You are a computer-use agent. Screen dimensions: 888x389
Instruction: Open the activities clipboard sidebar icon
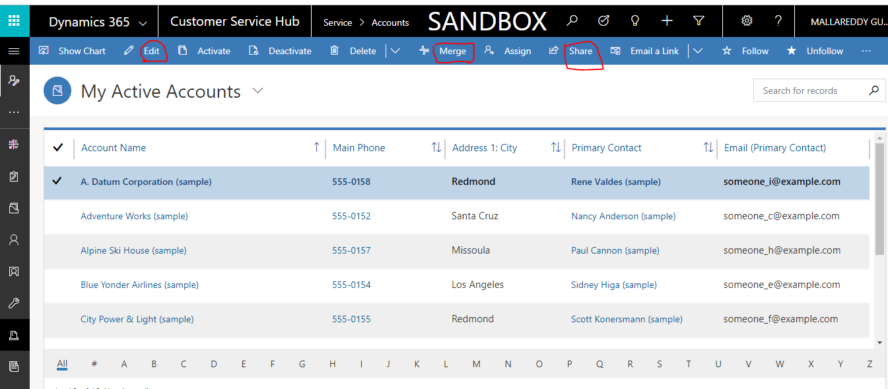(x=14, y=176)
